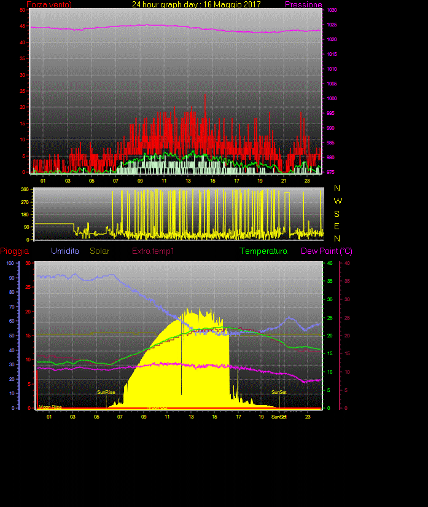Click the "24 hour graph day : 16 Maggio 2017" title

pos(196,4)
